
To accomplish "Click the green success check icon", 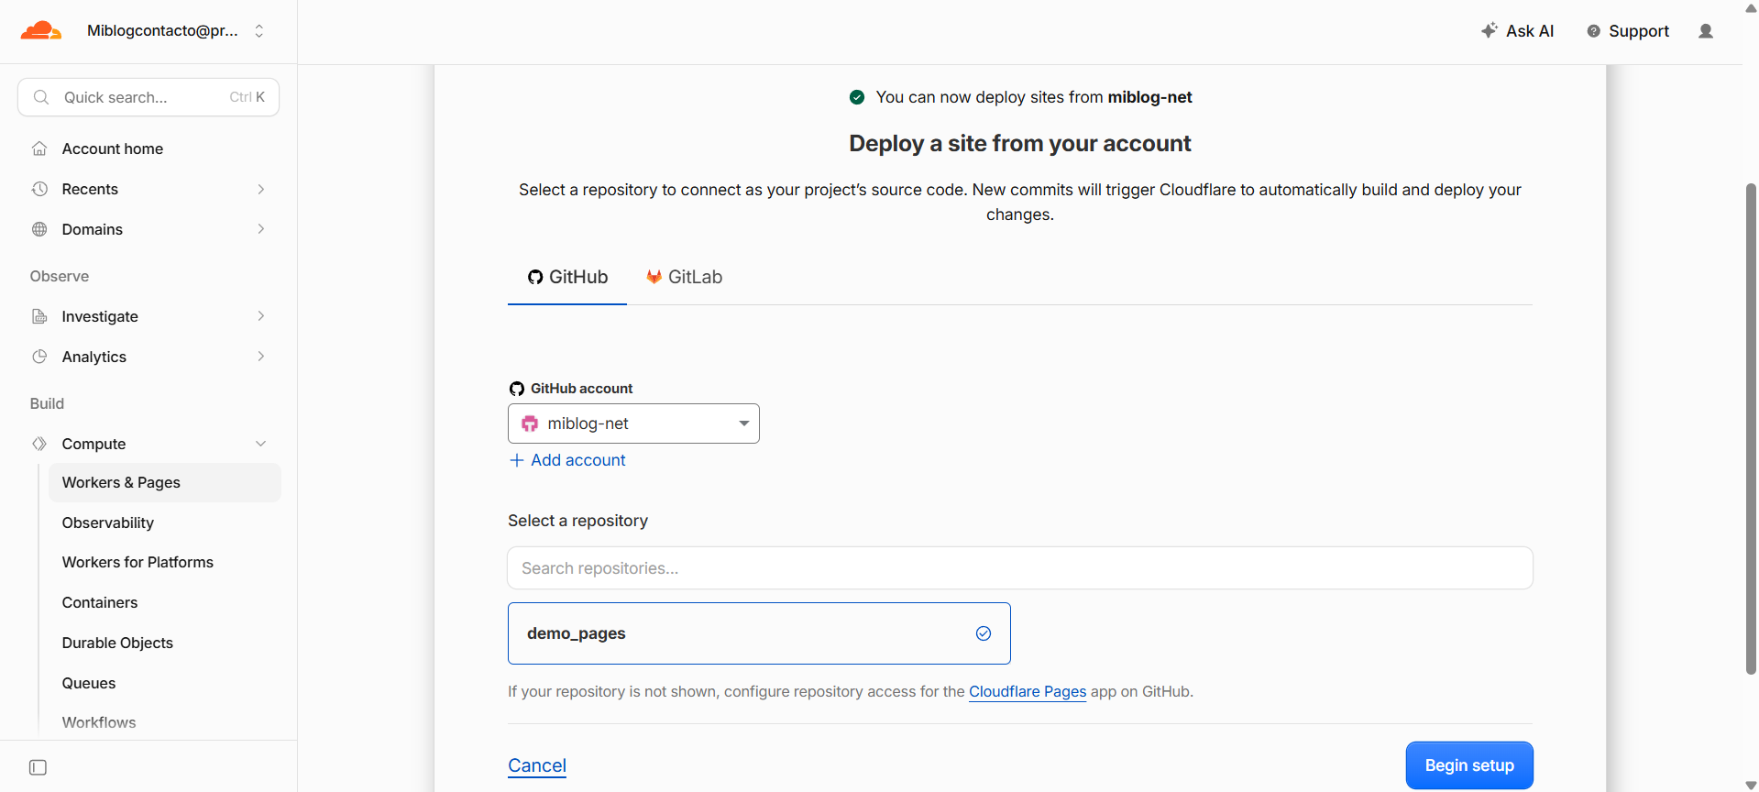I will [x=857, y=97].
